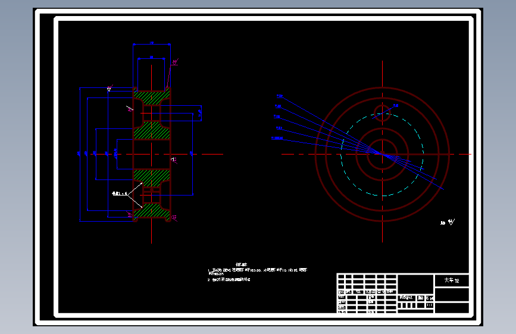Select the second technical requirement note line
The height and width of the screenshot is (334, 516).
pos(229,280)
